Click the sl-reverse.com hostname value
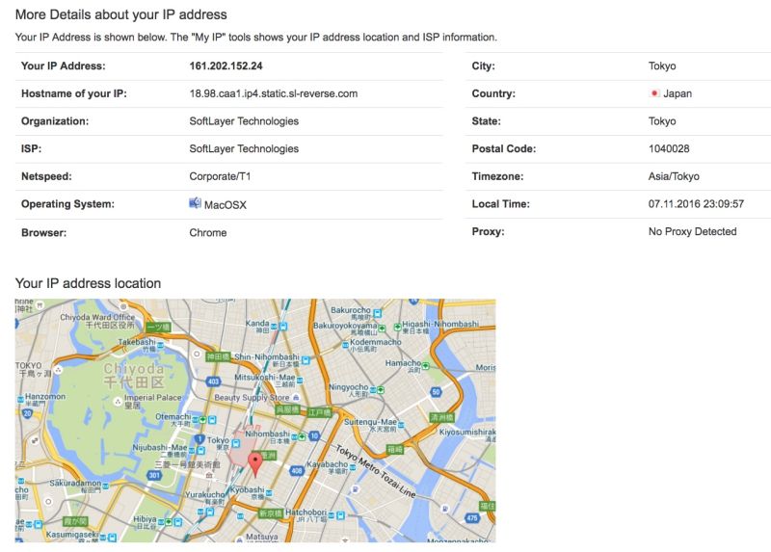Viewport: 771px width, 552px height. (274, 93)
